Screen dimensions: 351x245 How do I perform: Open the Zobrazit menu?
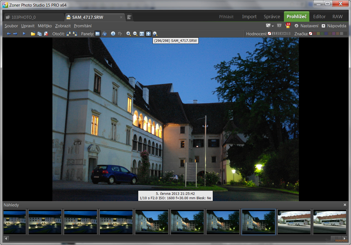63,26
